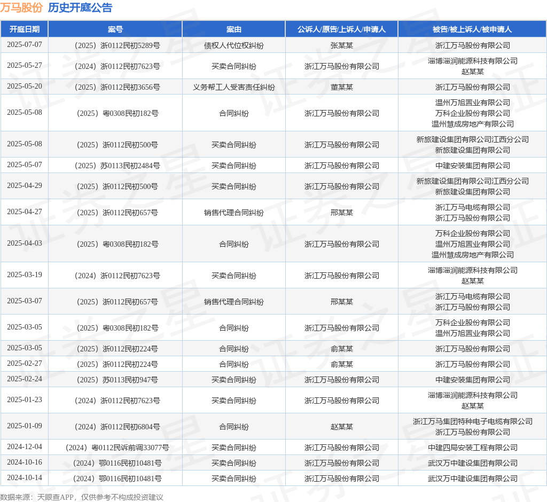Select the date cell 2024-12-04
Viewport: 547px width, 502px height.
click(25, 447)
